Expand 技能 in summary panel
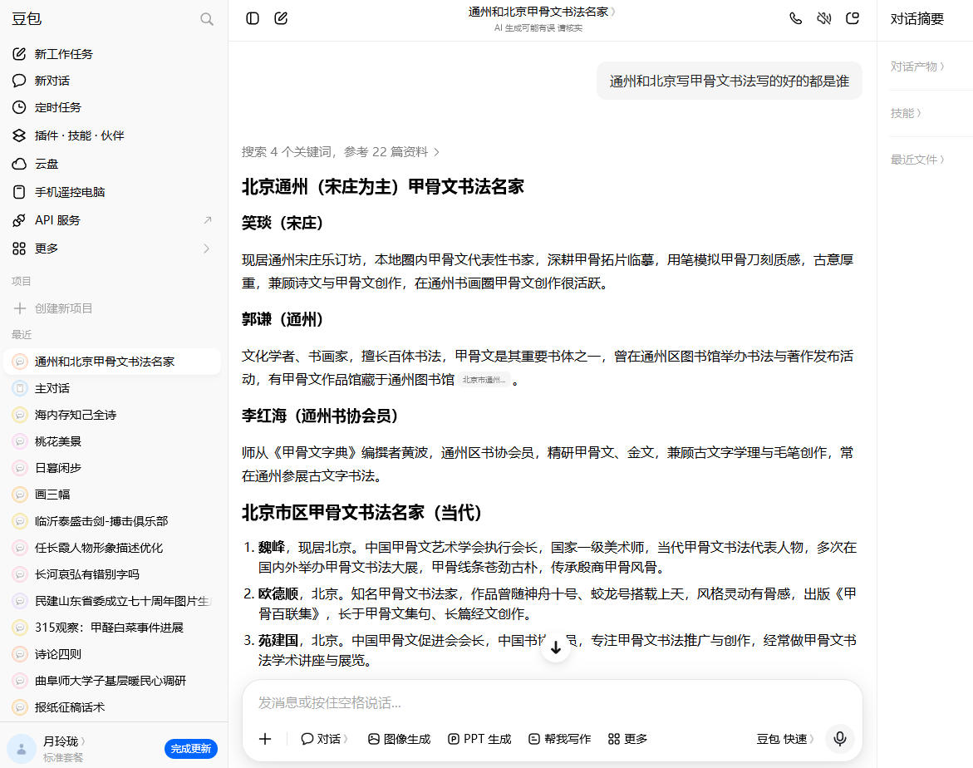The height and width of the screenshot is (768, 973). pyautogui.click(x=906, y=113)
